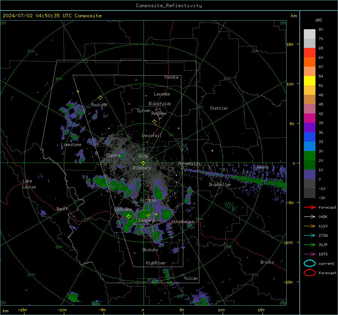338x315 pixels.
Task: Click the cyan 'current' ellipse icon
Action: click(309, 263)
